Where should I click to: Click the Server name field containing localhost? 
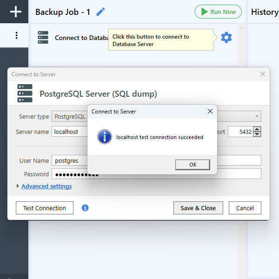click(x=69, y=132)
